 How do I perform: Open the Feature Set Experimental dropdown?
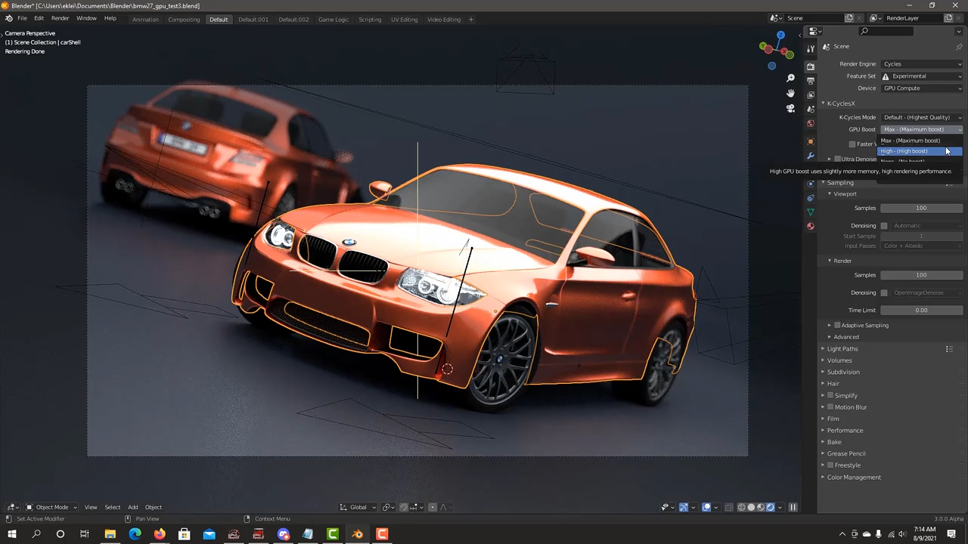(x=922, y=76)
